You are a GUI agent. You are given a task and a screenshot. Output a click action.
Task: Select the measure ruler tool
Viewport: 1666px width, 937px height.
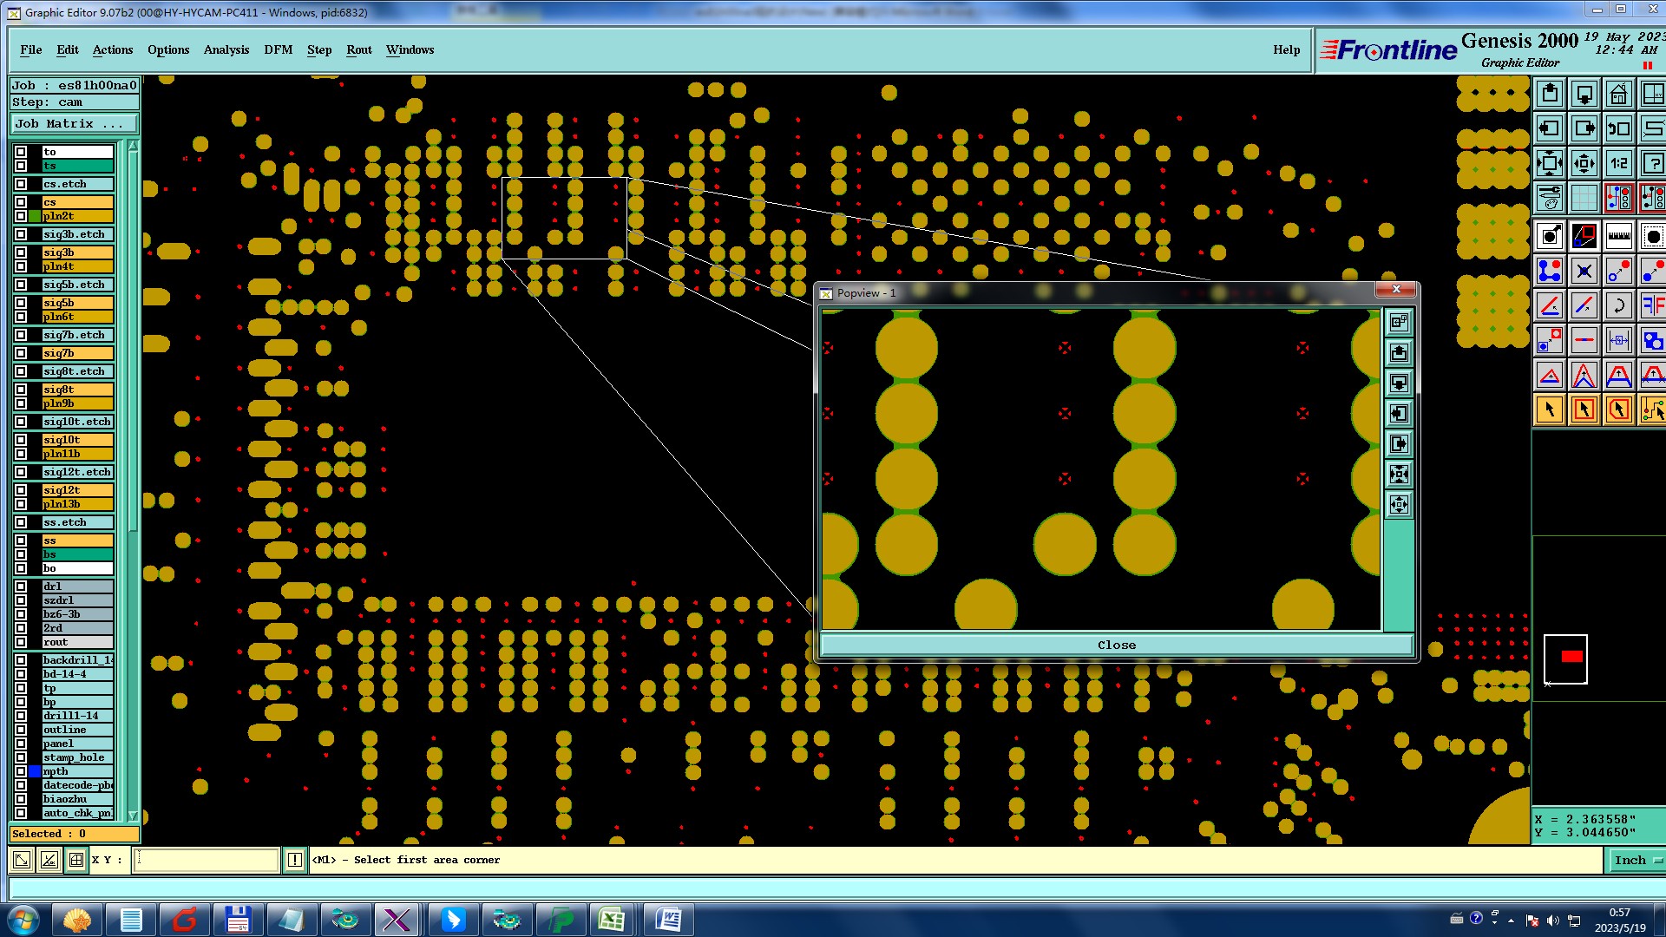click(x=1618, y=236)
